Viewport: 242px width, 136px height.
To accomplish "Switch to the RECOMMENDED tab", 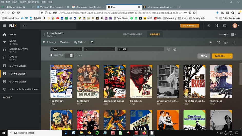I will [x=133, y=34].
